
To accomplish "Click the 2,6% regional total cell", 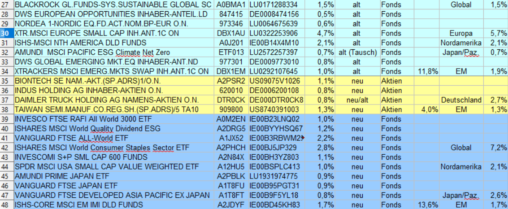I will coord(496,196).
